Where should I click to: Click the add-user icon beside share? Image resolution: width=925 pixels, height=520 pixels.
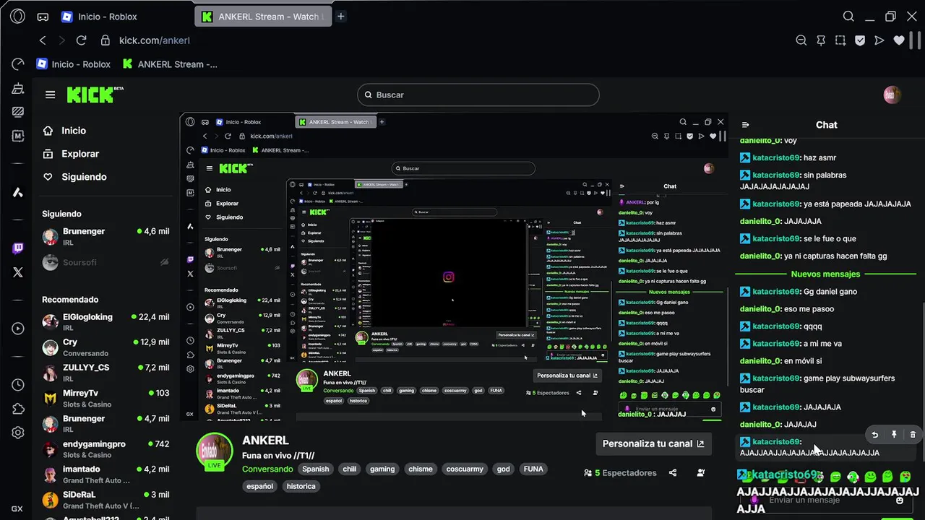701,473
